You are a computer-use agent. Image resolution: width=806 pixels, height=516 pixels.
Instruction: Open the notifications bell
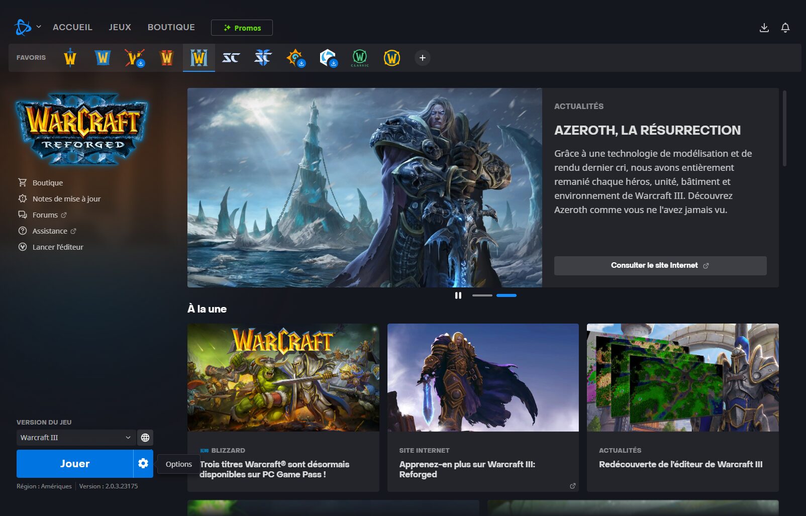pos(785,28)
